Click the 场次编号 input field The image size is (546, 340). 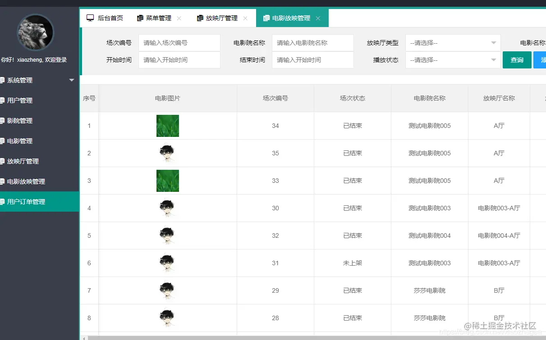click(x=179, y=42)
